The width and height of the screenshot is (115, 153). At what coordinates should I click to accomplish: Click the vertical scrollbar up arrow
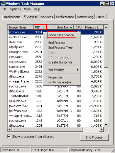coord(106,27)
